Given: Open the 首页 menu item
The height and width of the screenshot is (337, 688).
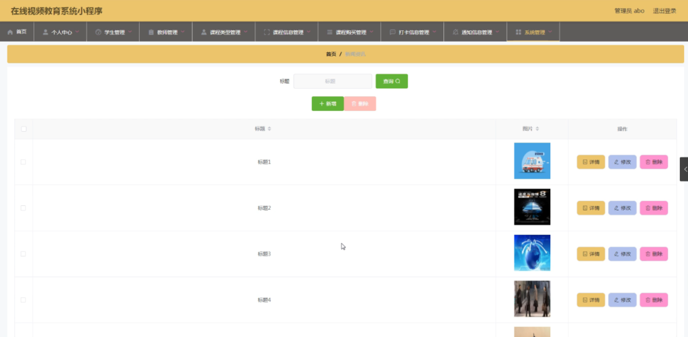Looking at the screenshot, I should tap(17, 32).
